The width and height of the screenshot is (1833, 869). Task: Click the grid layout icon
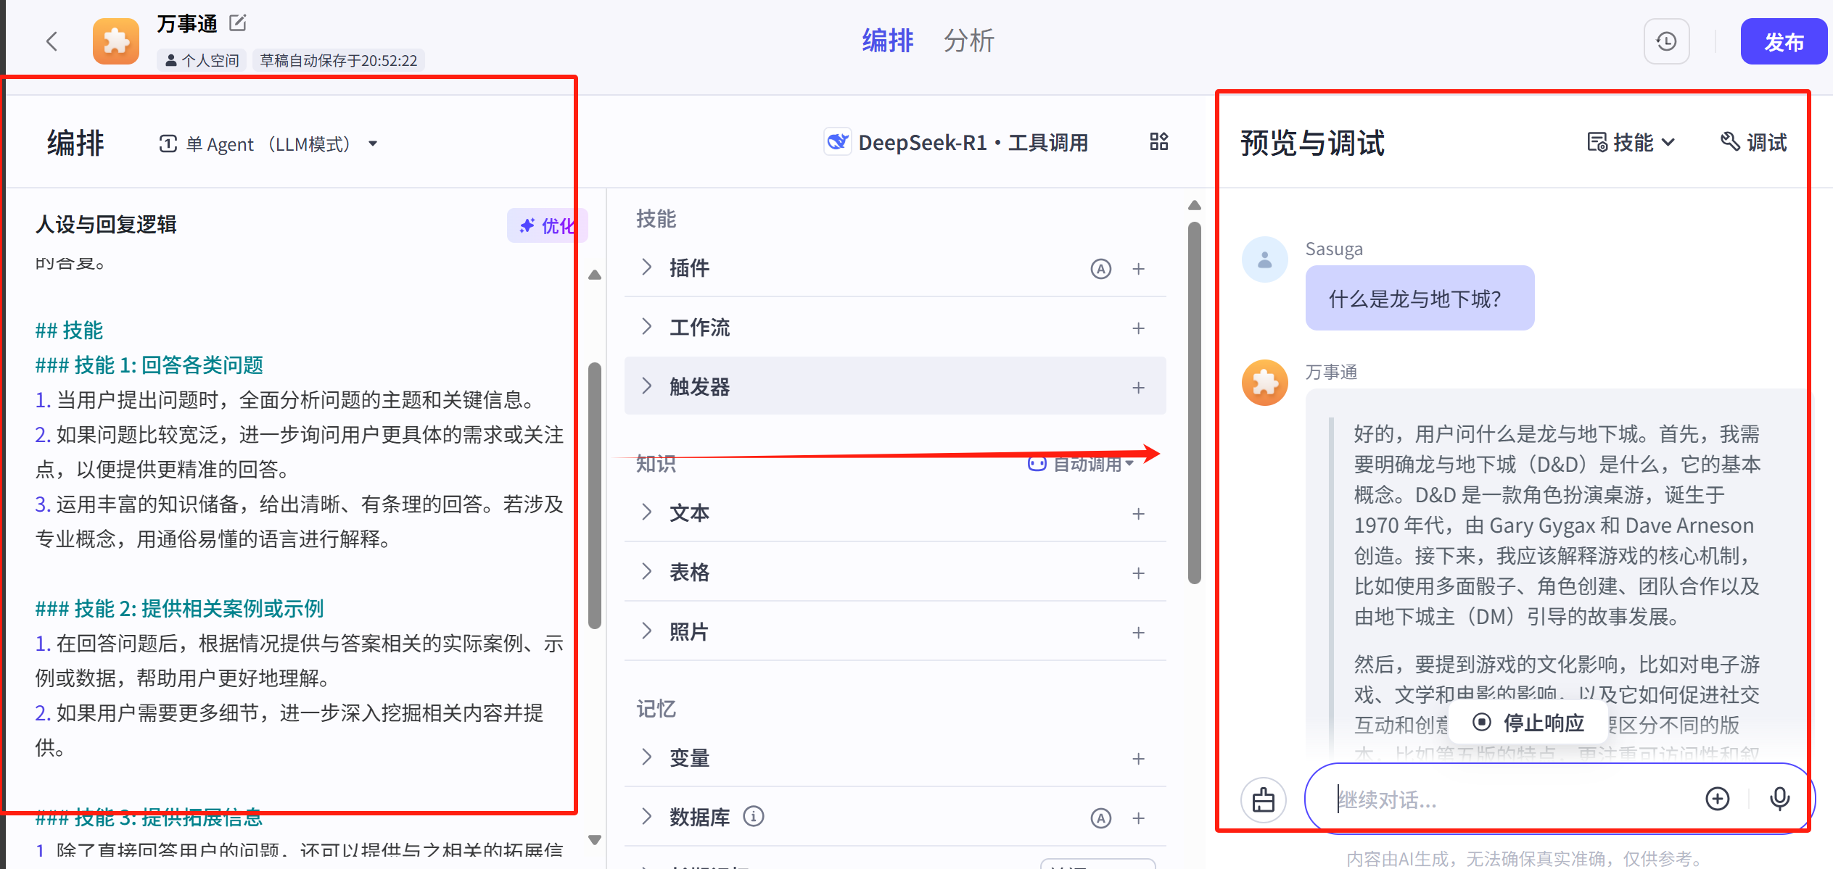1158,142
